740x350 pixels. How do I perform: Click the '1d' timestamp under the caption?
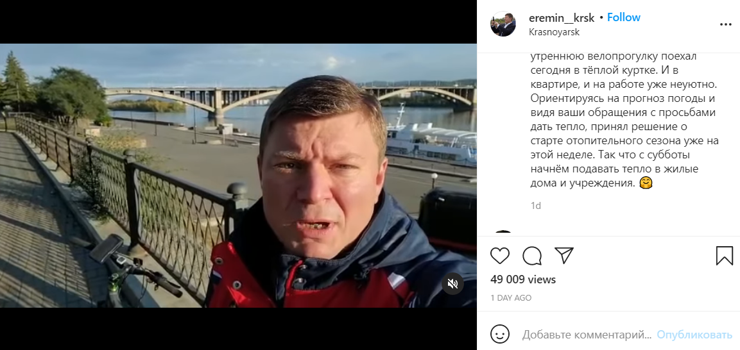(535, 206)
